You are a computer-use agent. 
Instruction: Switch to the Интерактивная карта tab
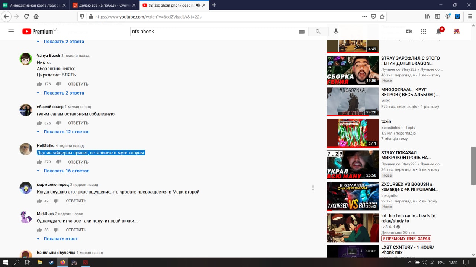(35, 5)
